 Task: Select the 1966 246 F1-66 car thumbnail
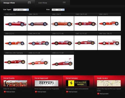(x=39, y=43)
